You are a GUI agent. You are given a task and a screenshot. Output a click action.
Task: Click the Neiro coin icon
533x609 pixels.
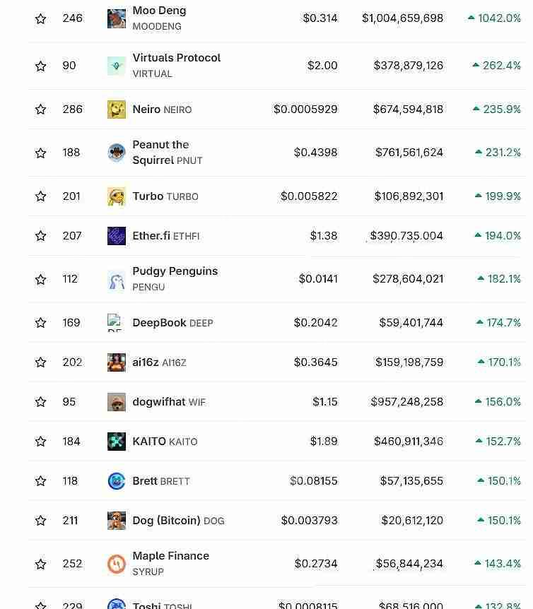coord(117,110)
